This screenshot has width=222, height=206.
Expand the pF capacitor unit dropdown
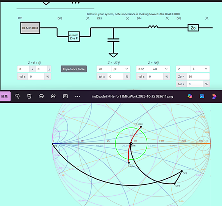(x=120, y=69)
